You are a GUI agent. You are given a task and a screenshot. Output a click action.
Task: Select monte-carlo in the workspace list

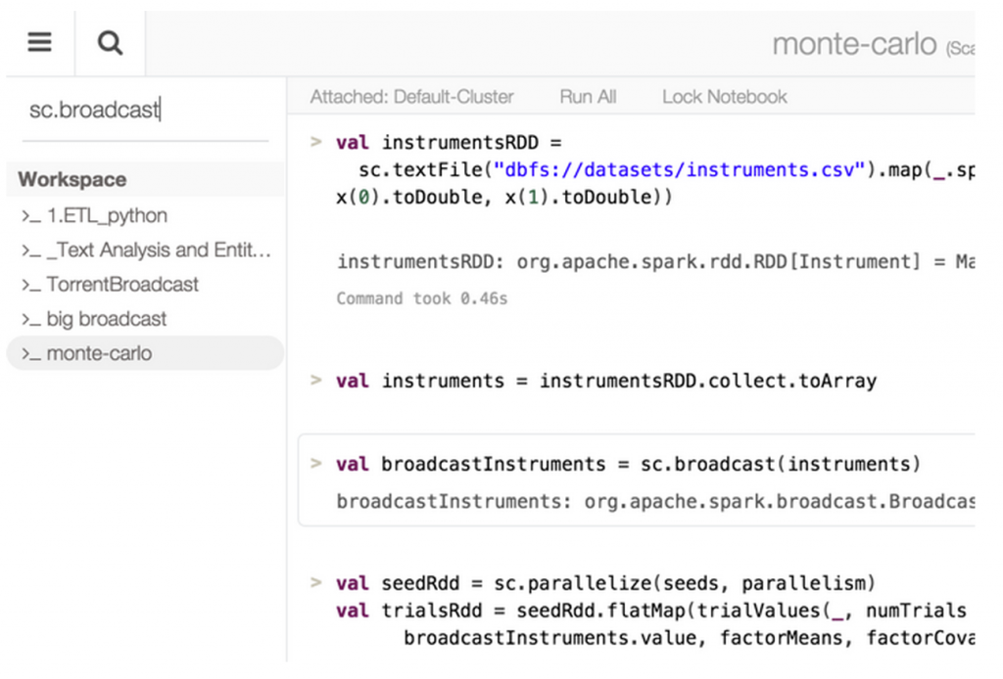point(99,353)
